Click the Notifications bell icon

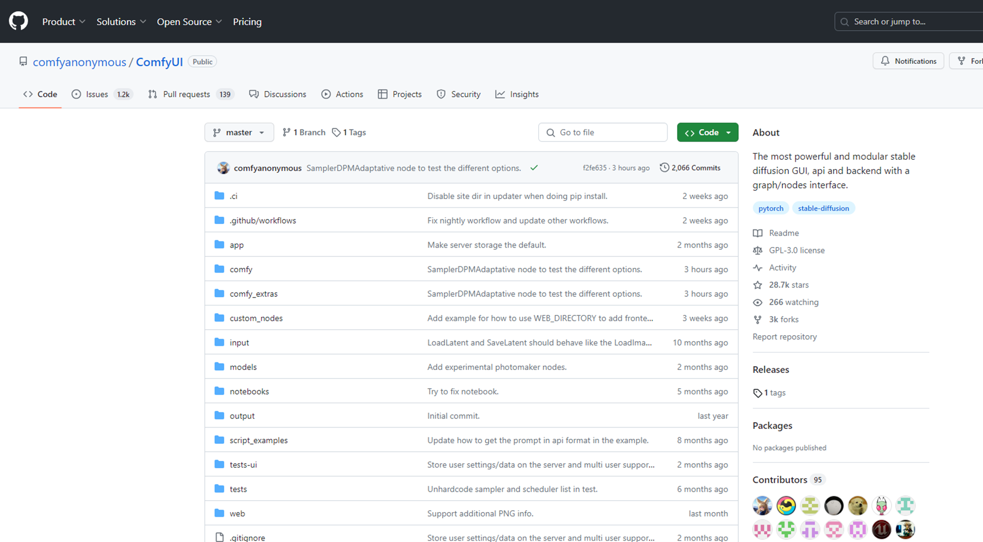click(885, 61)
